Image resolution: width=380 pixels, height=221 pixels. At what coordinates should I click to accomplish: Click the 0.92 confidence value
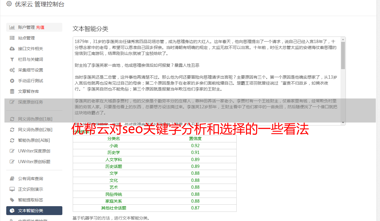click(x=195, y=146)
